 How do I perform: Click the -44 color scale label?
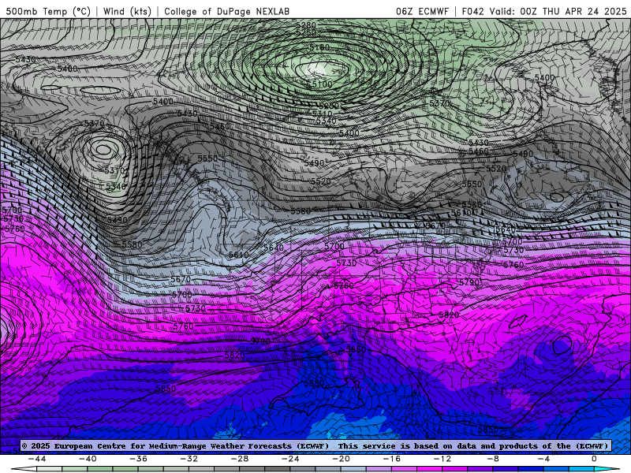point(37,459)
